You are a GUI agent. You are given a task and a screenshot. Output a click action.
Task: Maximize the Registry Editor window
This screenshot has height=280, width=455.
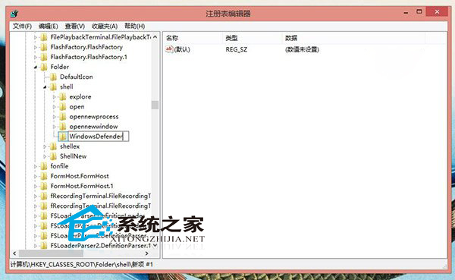tap(419, 12)
